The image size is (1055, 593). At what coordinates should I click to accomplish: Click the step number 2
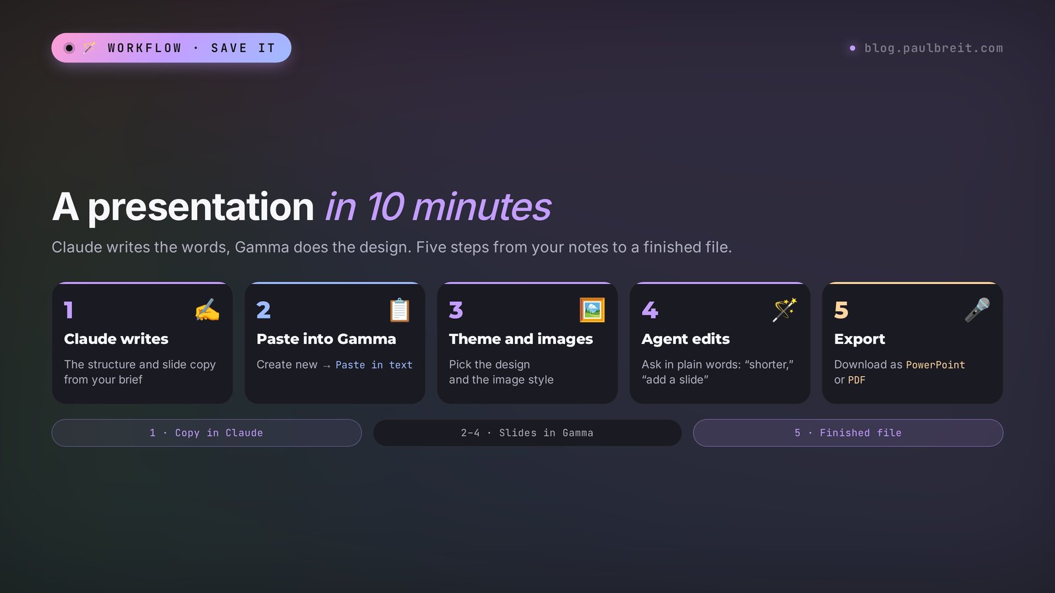[264, 310]
